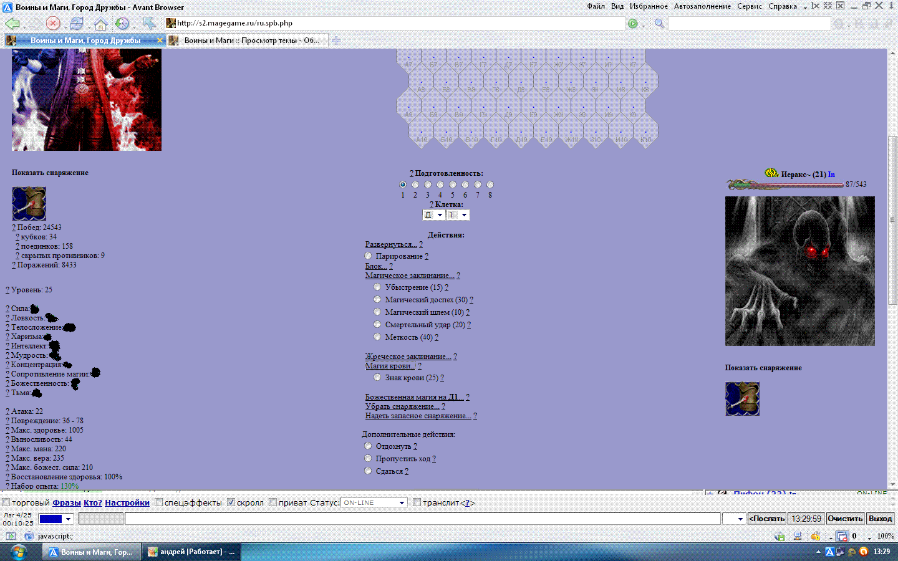This screenshot has width=898, height=561.
Task: Open the Клетка number dropdown
Action: pyautogui.click(x=458, y=215)
